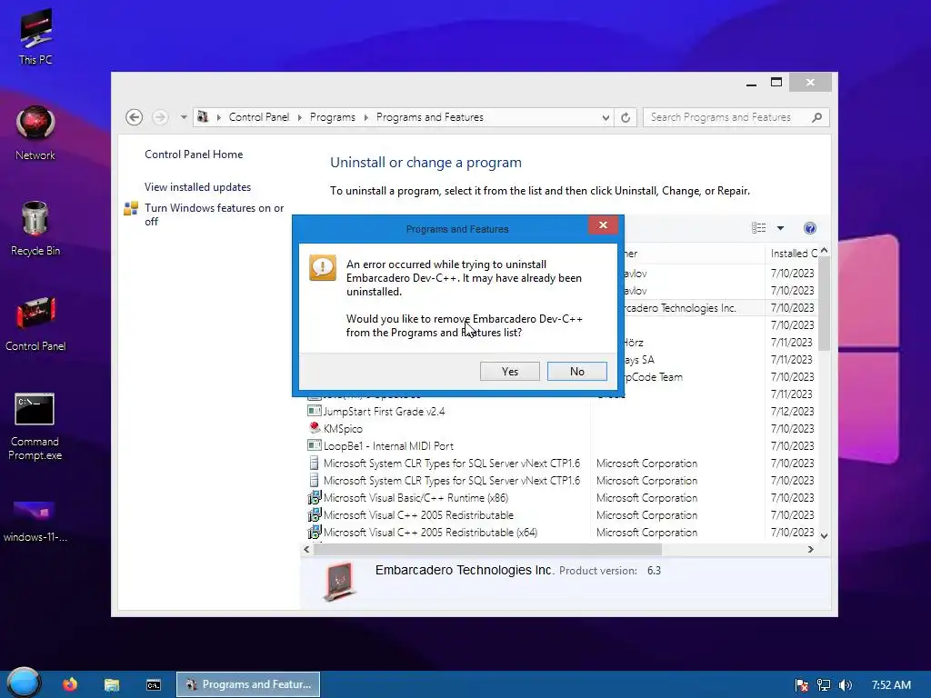Open the Control Panel desktop shortcut
The width and height of the screenshot is (931, 698).
pyautogui.click(x=35, y=324)
